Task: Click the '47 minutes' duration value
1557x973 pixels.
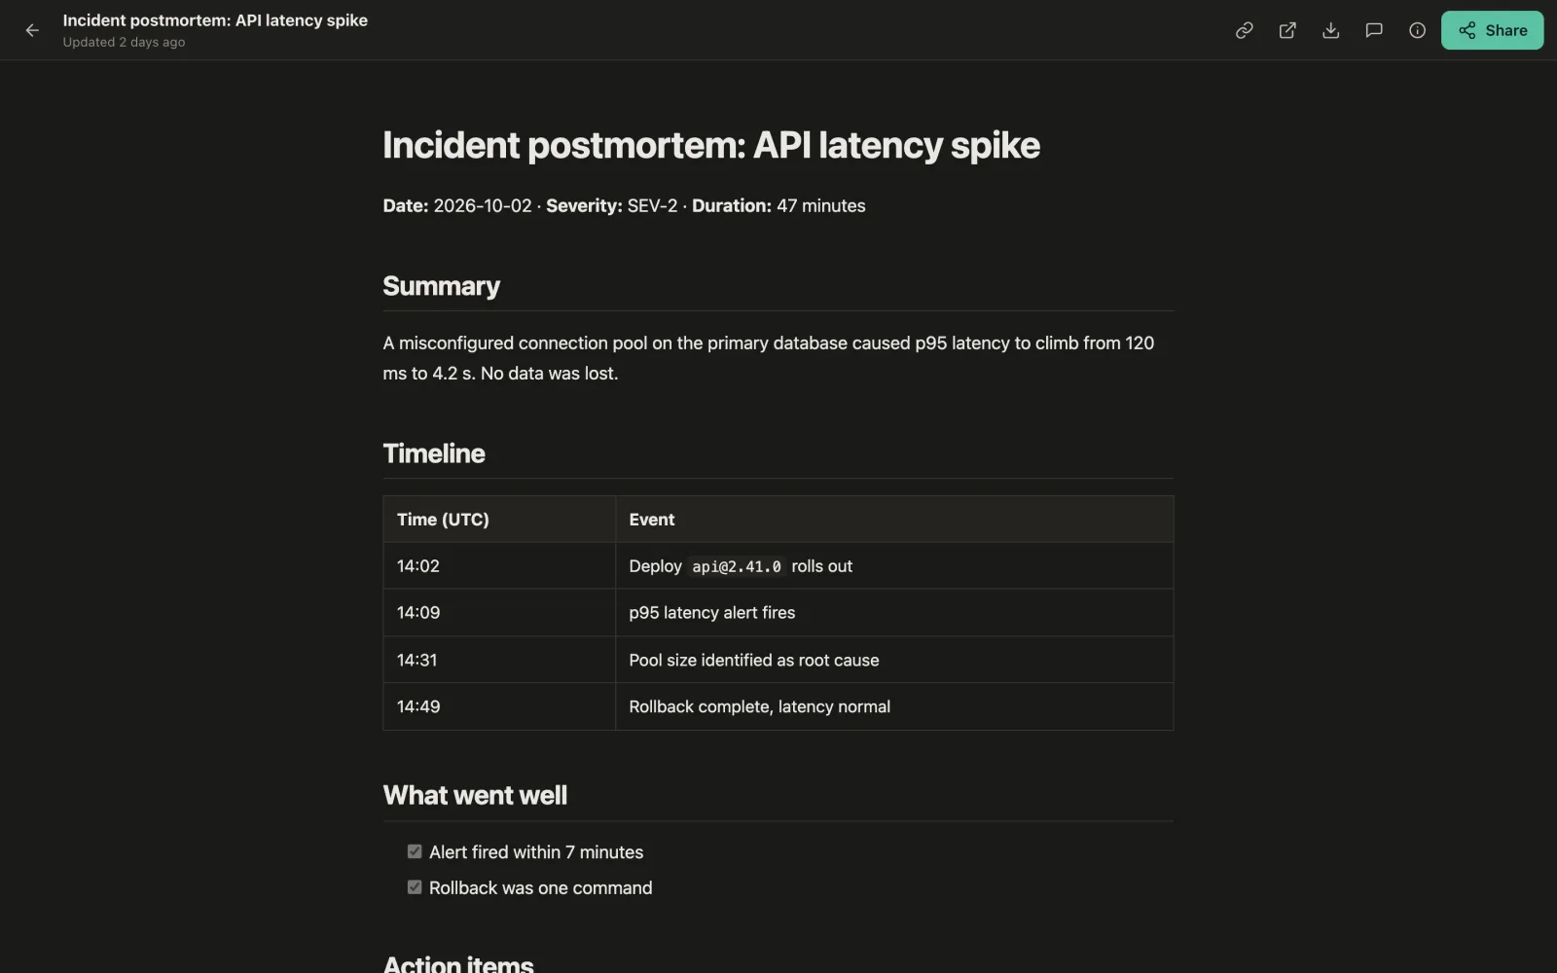Action: click(820, 205)
